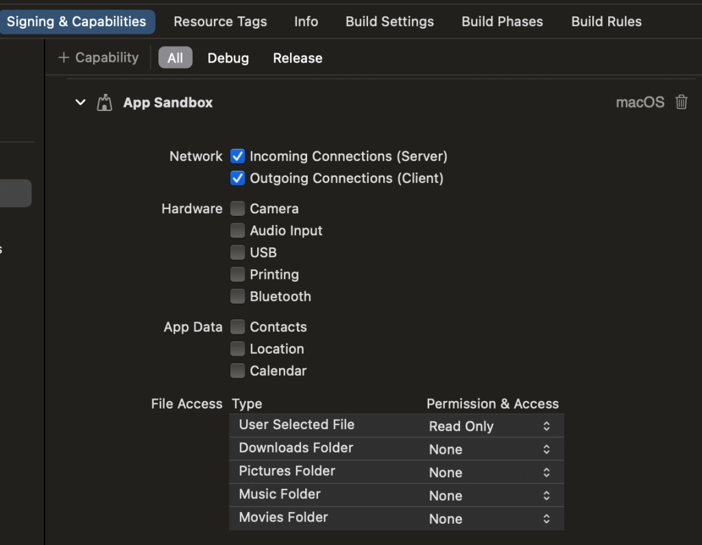Screen dimensions: 702x545
Task: Enable the Camera hardware checkbox
Action: pyautogui.click(x=238, y=208)
